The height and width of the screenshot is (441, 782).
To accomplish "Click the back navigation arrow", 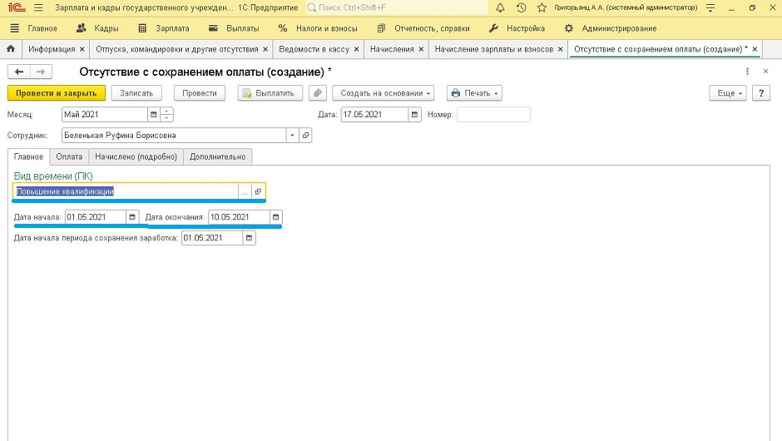I will click(19, 72).
